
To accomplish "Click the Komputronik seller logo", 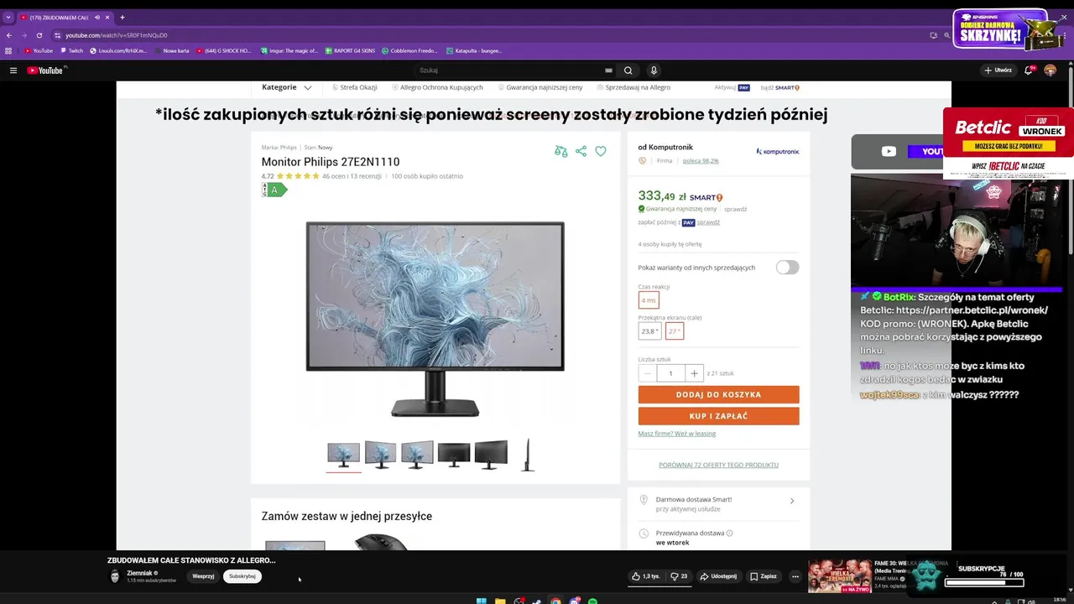I will [x=778, y=152].
